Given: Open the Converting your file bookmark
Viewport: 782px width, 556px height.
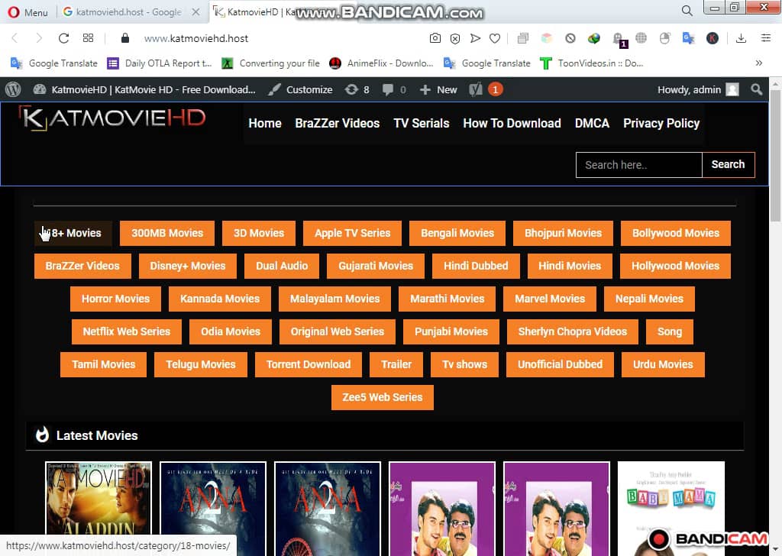Looking at the screenshot, I should click(270, 63).
